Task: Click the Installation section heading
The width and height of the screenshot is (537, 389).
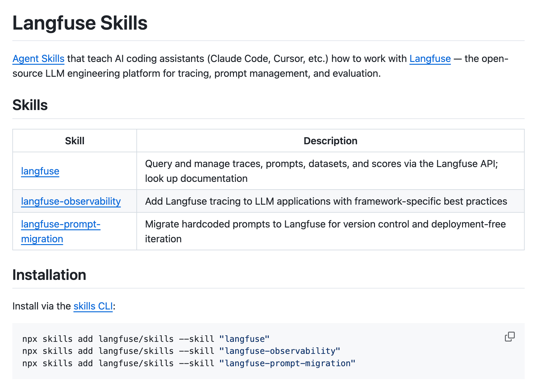Action: [49, 275]
